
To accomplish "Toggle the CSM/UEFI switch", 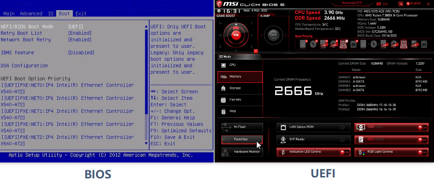I will 423,128.
